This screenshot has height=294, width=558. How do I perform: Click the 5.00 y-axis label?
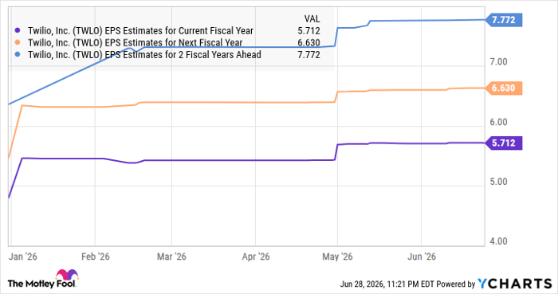pos(498,182)
